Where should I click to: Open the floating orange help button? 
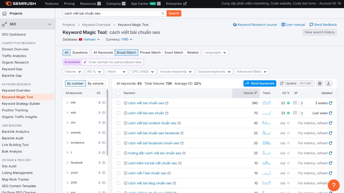click(x=334, y=185)
